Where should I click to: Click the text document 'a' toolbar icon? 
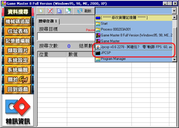point(59,11)
